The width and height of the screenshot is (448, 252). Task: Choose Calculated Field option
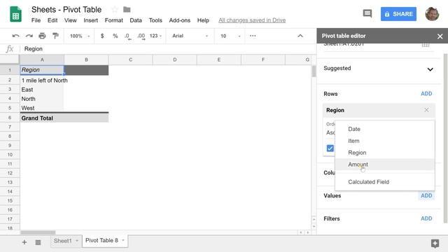click(x=385, y=182)
